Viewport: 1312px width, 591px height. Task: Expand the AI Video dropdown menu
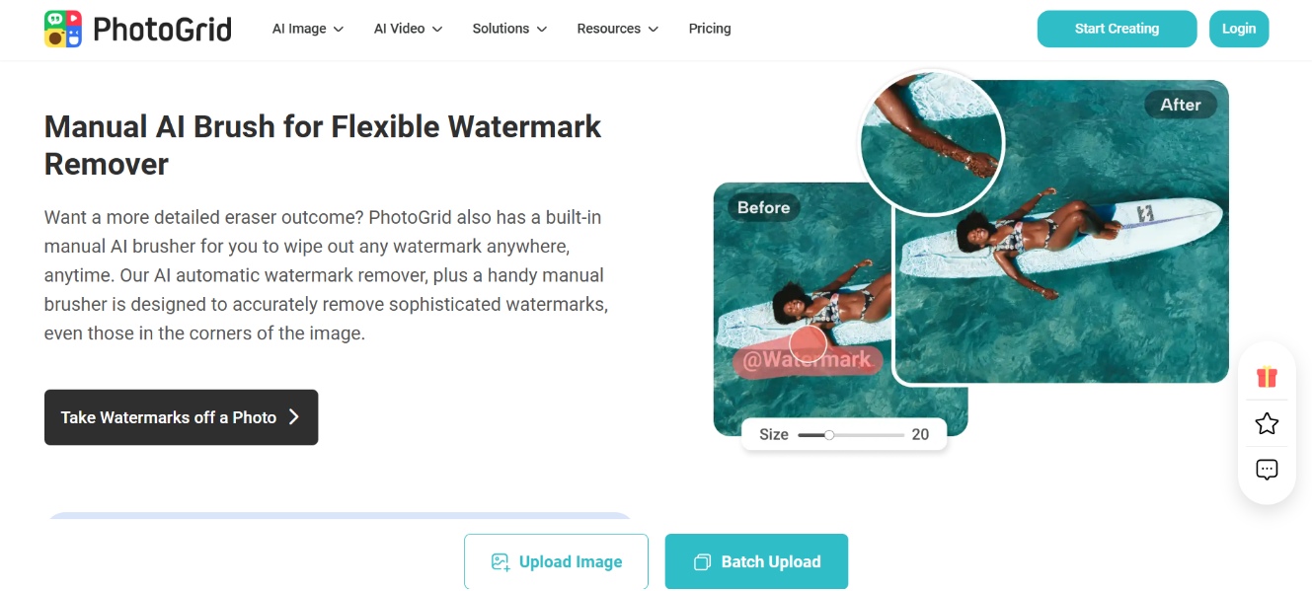pos(408,29)
